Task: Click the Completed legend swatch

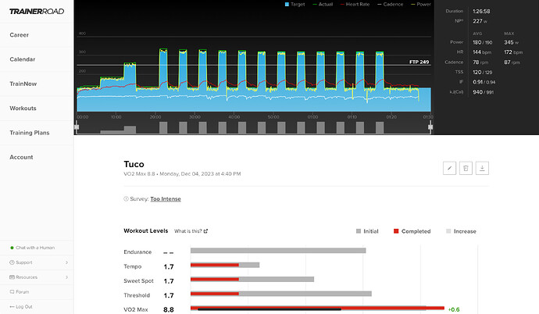Action: click(396, 231)
